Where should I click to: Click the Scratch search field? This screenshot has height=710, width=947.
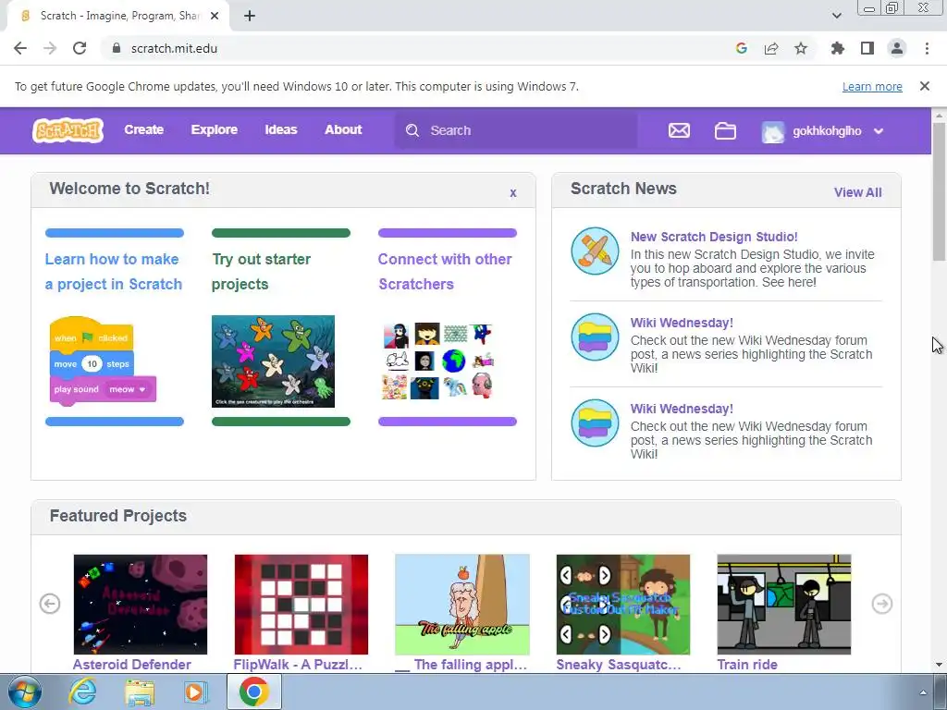coord(516,130)
